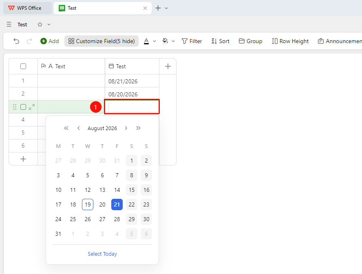Select the 08/21/2026 date cell
Screen dimensions: 362x274
point(132,81)
